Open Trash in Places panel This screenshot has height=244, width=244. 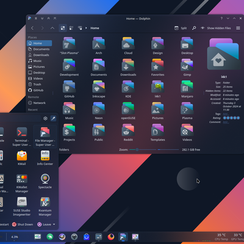click(39, 84)
